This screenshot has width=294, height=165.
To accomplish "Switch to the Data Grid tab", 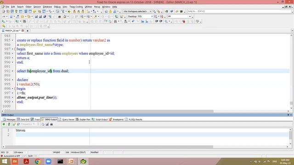I will pyautogui.click(x=23, y=119).
